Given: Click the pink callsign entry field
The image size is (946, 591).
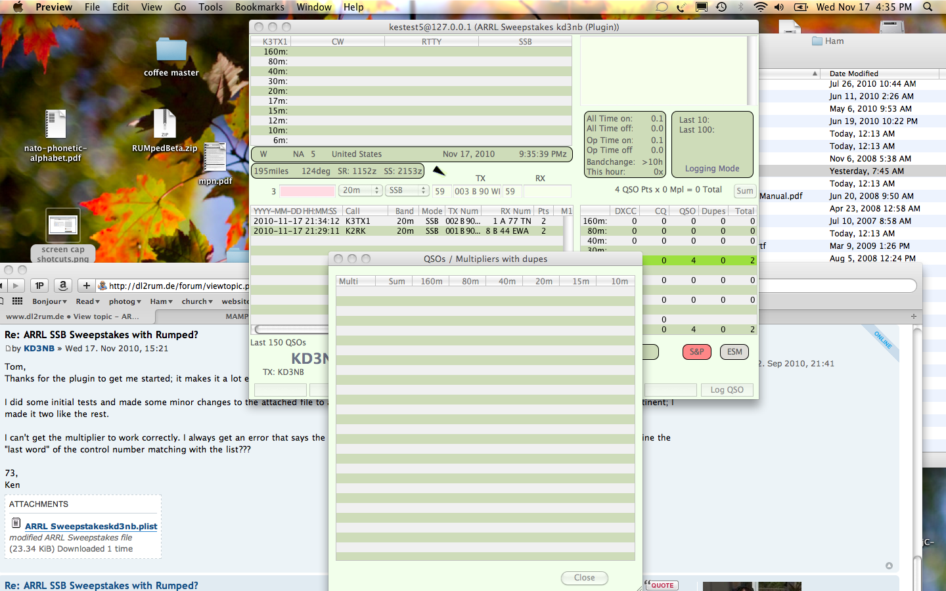Looking at the screenshot, I should (x=307, y=191).
